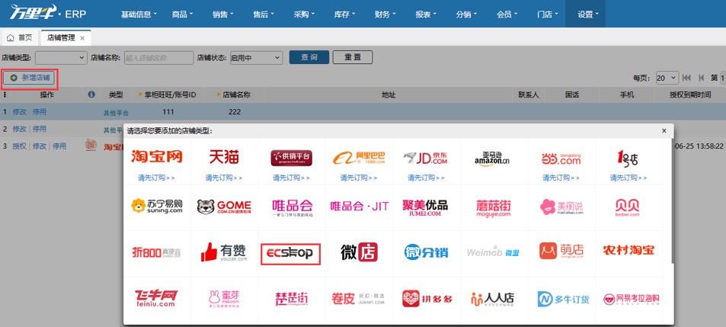Select the ECShop store logo
This screenshot has width=726, height=327.
pyautogui.click(x=291, y=253)
